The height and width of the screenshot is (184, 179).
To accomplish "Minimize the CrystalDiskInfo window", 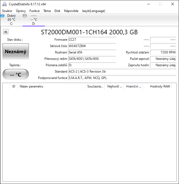I will 148,4.
